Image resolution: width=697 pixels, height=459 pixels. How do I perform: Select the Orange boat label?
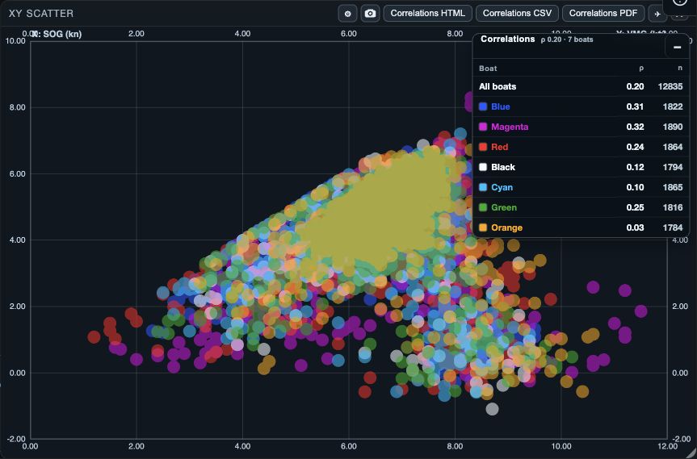pyautogui.click(x=506, y=227)
